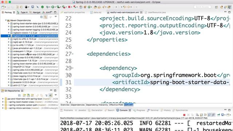Switch to POM Overview tab
Image resolution: width=233 pixels, height=131 pixels.
point(65,105)
